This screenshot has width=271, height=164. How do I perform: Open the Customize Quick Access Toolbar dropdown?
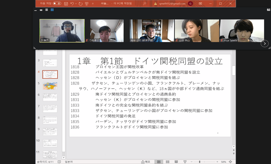93,4
